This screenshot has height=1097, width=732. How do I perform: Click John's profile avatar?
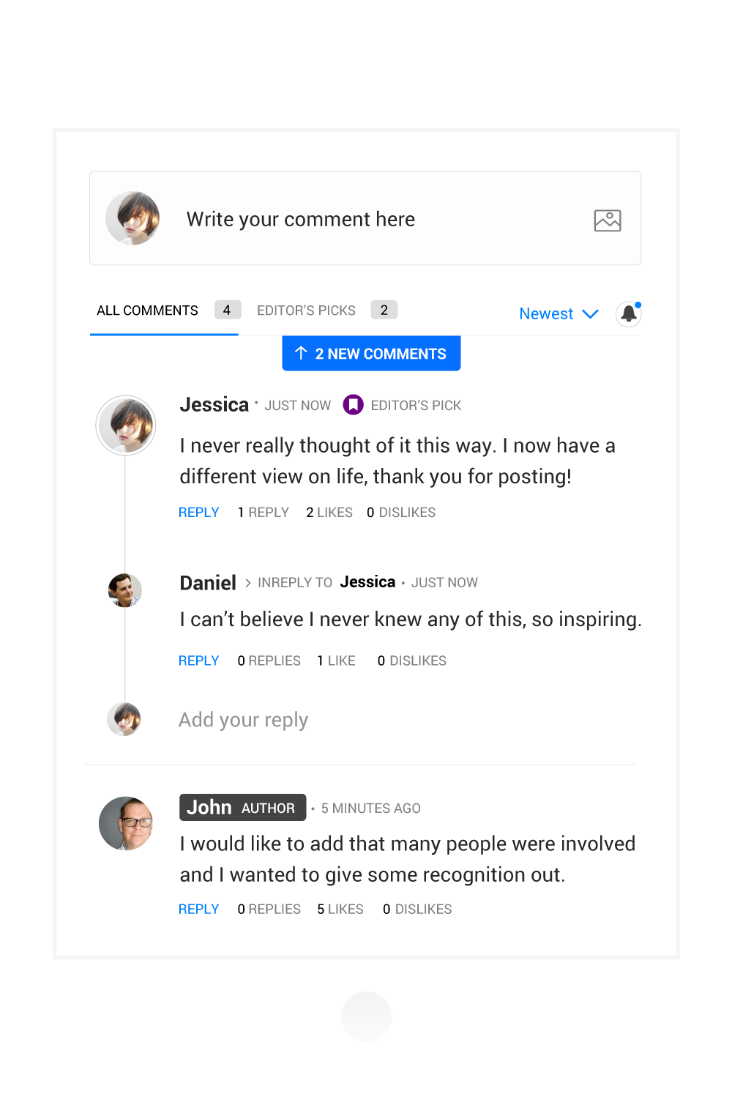(x=126, y=823)
